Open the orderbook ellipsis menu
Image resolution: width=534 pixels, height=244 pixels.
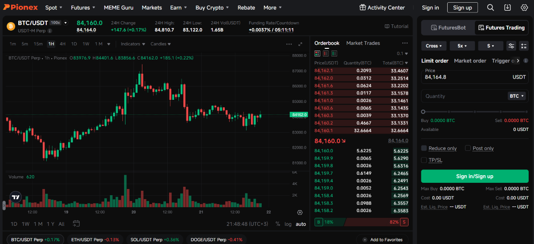(405, 43)
